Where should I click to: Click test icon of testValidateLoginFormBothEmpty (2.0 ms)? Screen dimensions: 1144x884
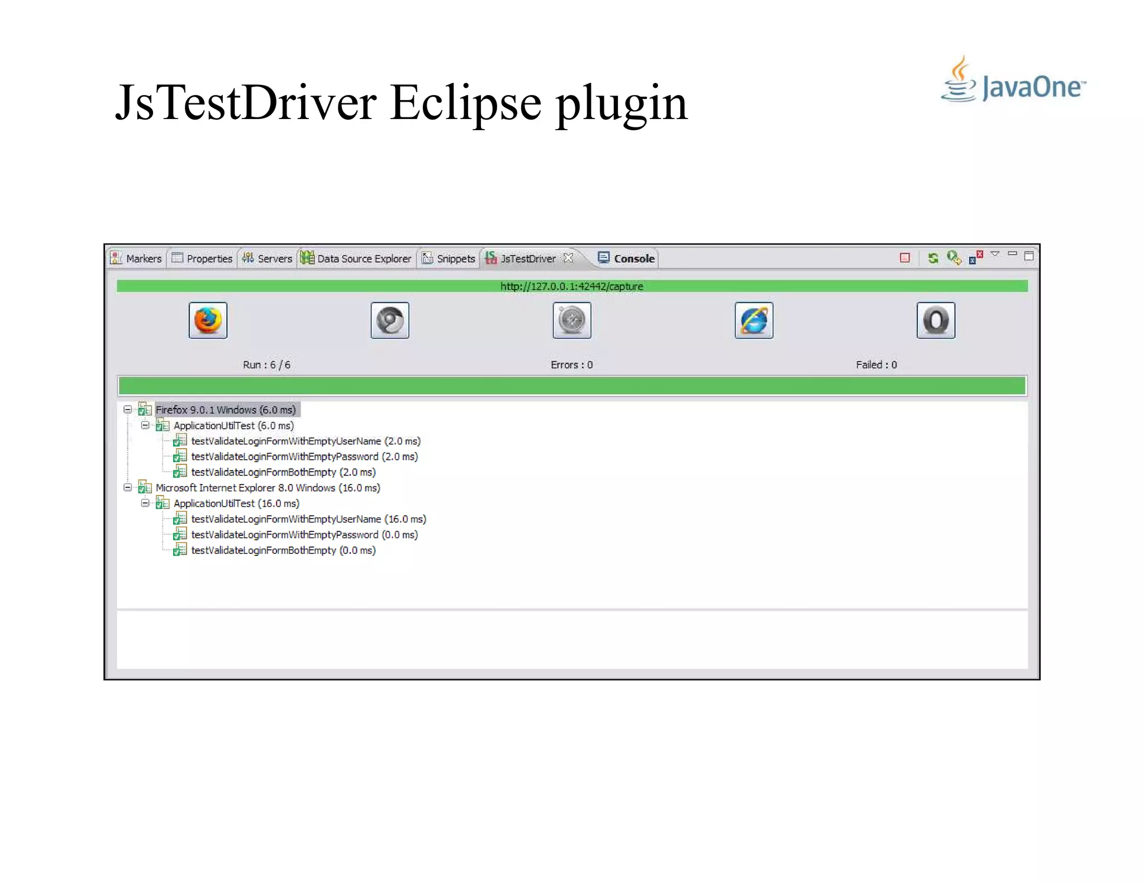pos(180,472)
